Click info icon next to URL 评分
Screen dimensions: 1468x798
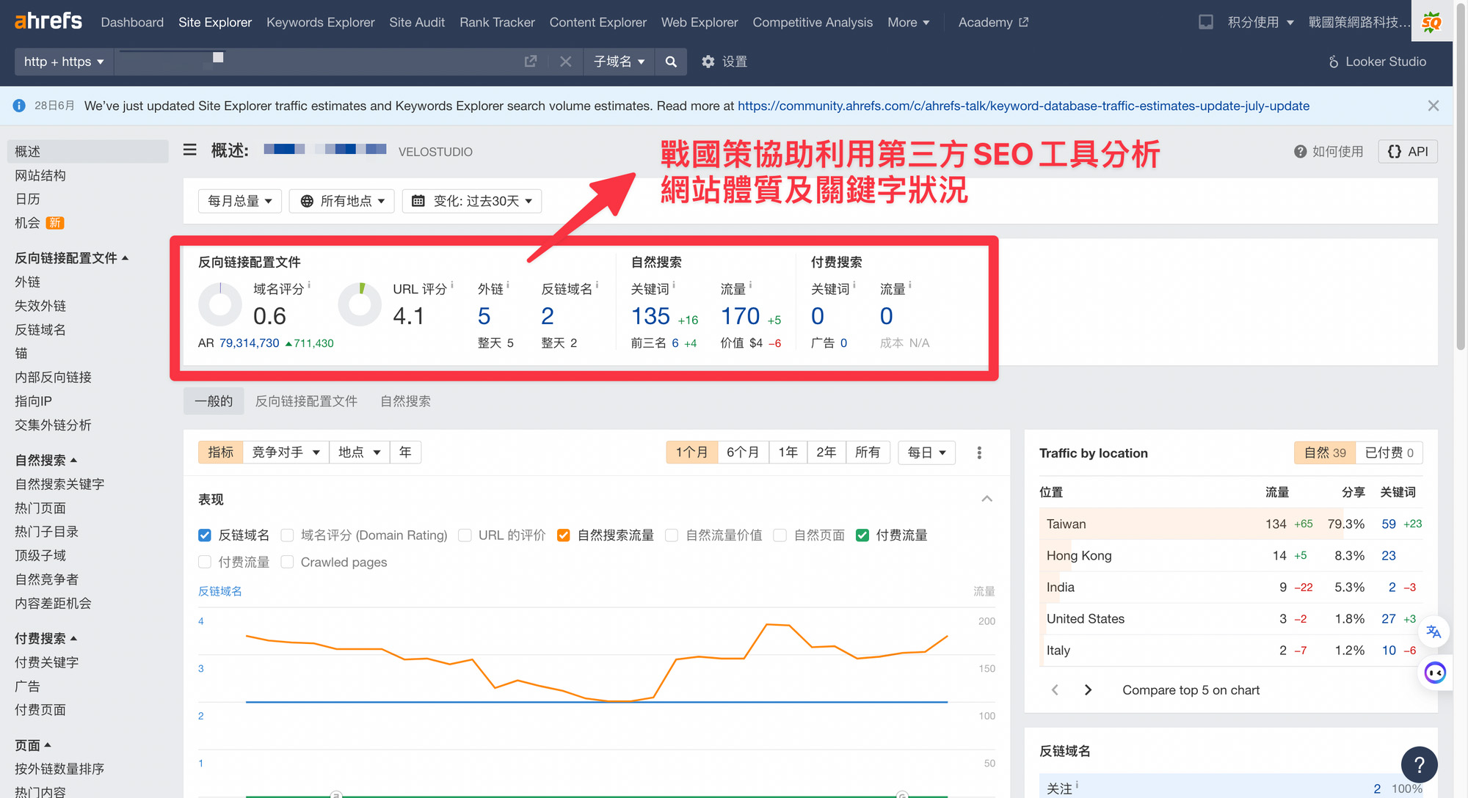tap(451, 285)
